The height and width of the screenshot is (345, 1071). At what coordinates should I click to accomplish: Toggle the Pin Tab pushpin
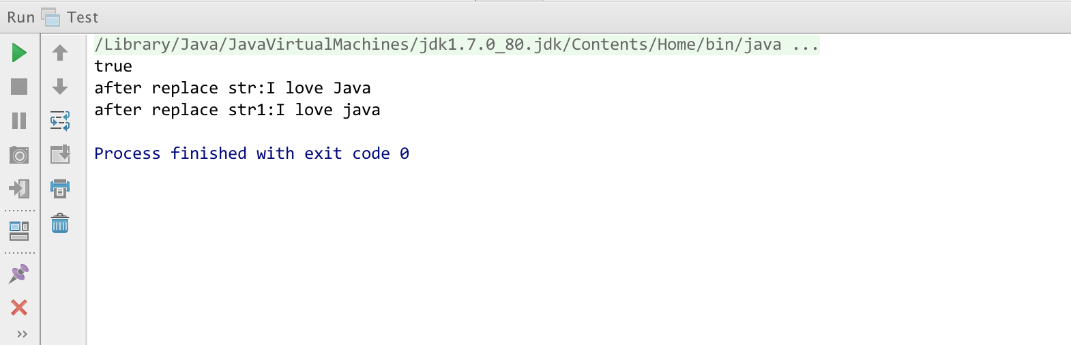click(19, 274)
